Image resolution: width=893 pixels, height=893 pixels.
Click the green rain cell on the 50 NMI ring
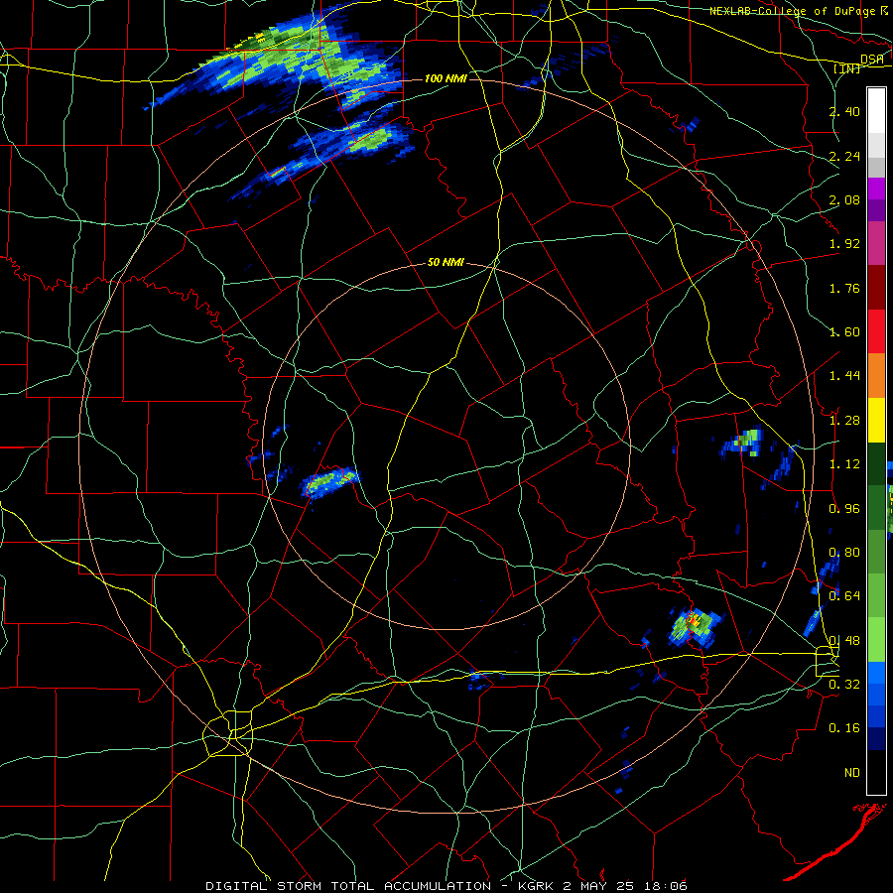tap(329, 482)
